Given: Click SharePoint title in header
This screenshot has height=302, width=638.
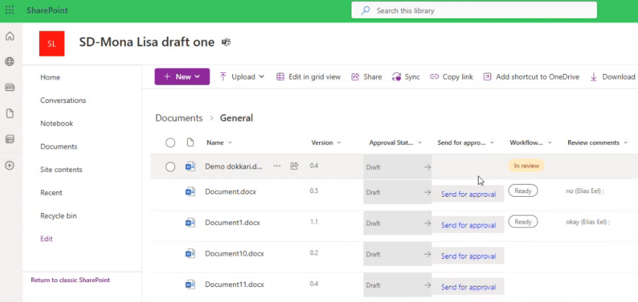Looking at the screenshot, I should point(47,10).
